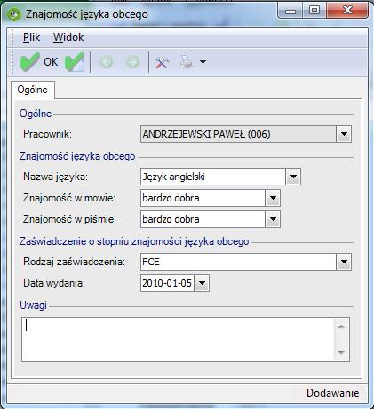The height and width of the screenshot is (409, 374).
Task: Expand the Pracownik dropdown arrow
Action: [x=344, y=134]
